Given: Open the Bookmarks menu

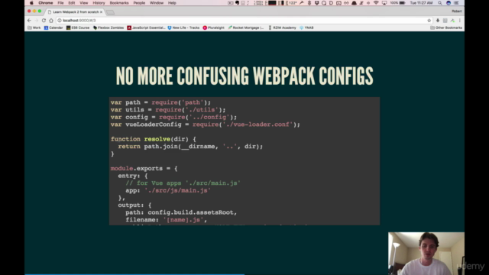Looking at the screenshot, I should click(119, 3).
